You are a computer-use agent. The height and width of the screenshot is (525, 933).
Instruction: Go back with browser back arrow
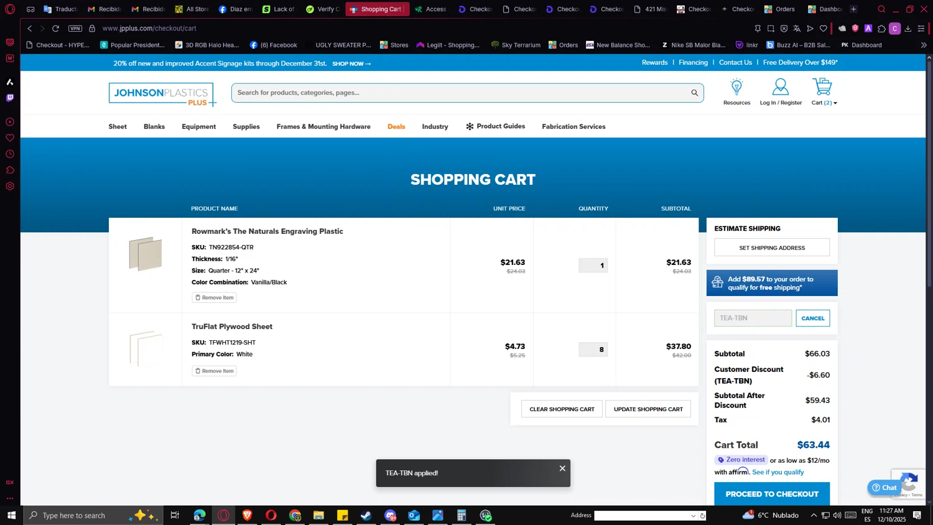coord(29,29)
